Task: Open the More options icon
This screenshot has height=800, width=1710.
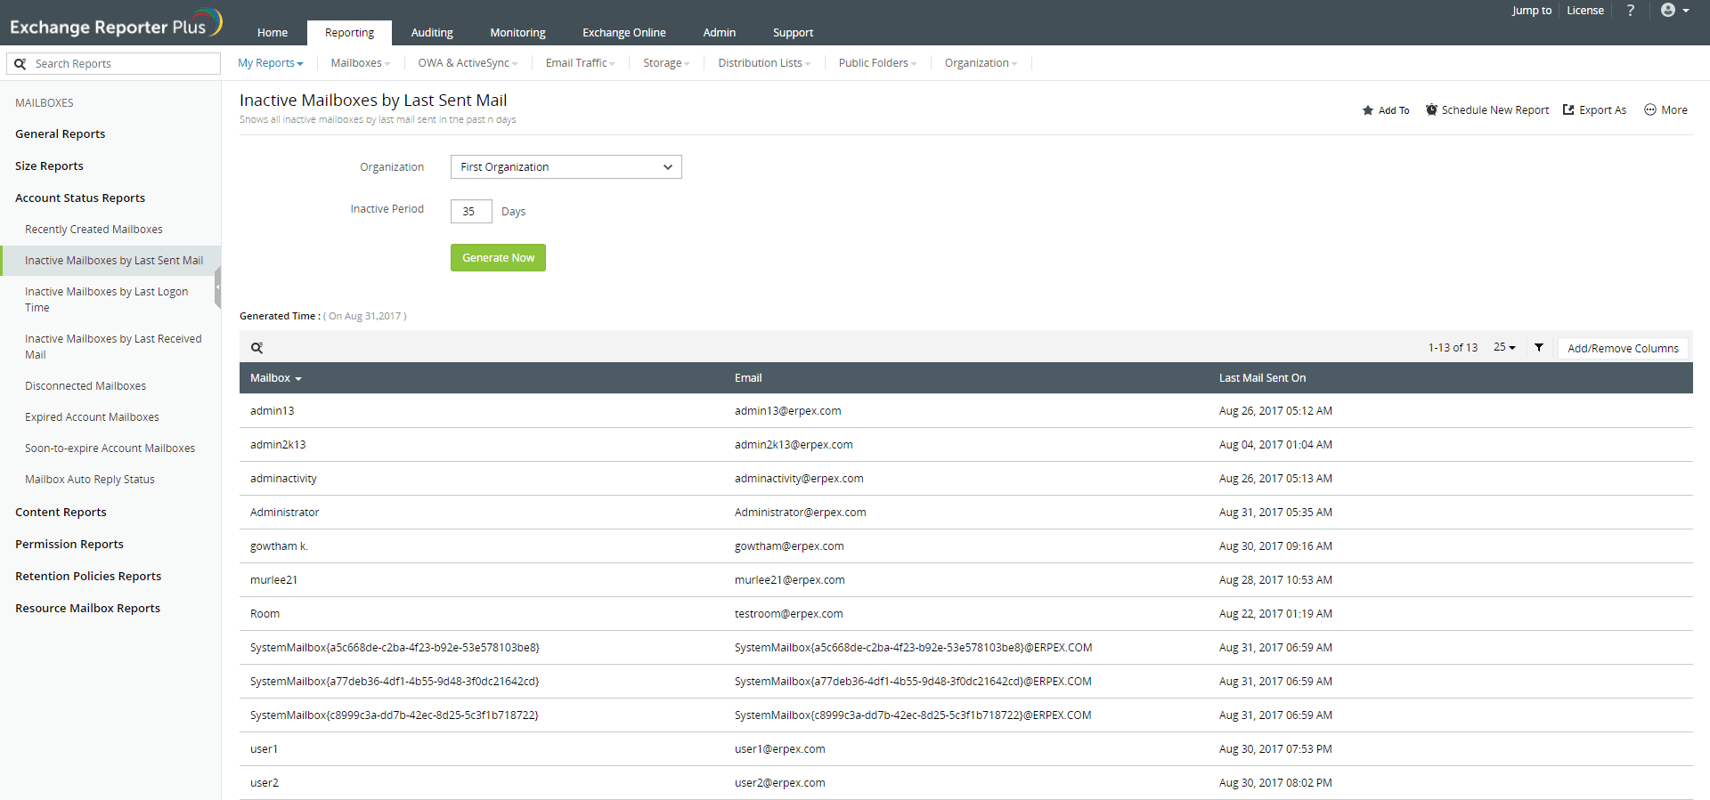Action: (1649, 110)
